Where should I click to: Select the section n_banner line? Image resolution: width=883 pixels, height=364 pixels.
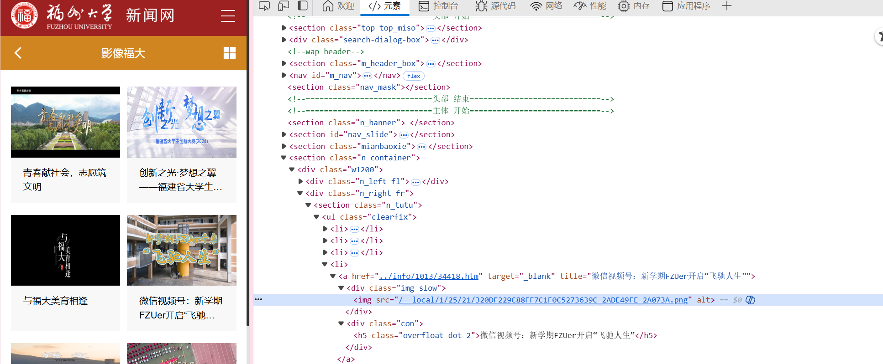[371, 123]
